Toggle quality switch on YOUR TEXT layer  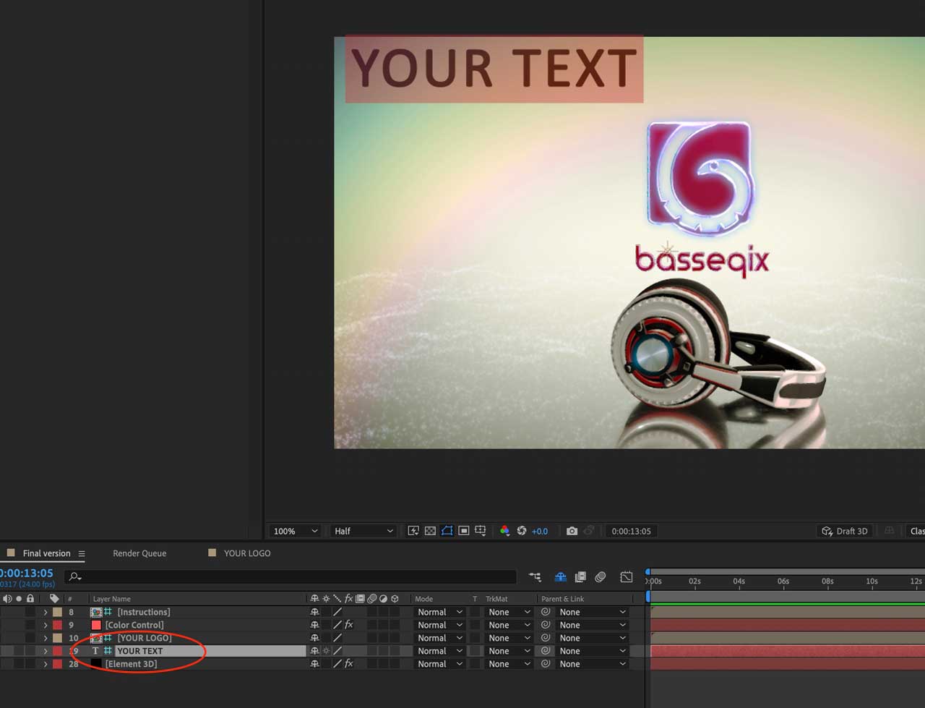[x=337, y=651]
